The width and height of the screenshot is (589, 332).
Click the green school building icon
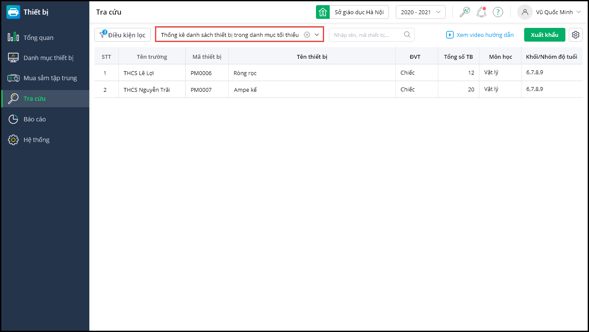pyautogui.click(x=323, y=12)
